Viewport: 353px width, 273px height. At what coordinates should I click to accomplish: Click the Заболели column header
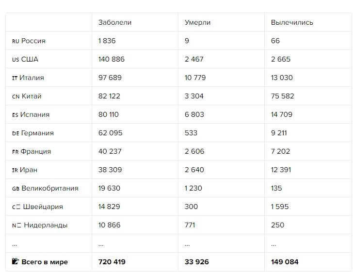[x=115, y=23]
